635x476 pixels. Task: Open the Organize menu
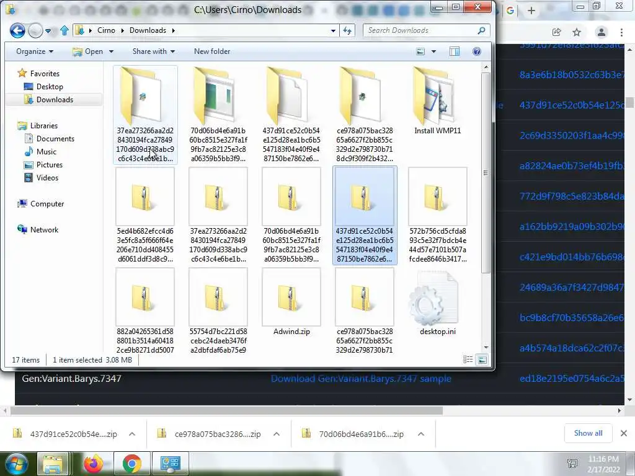pos(35,51)
